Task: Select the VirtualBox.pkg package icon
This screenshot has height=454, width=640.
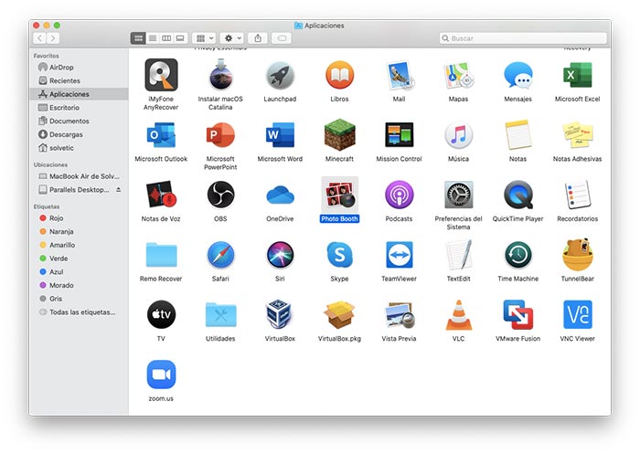Action: pos(339,314)
